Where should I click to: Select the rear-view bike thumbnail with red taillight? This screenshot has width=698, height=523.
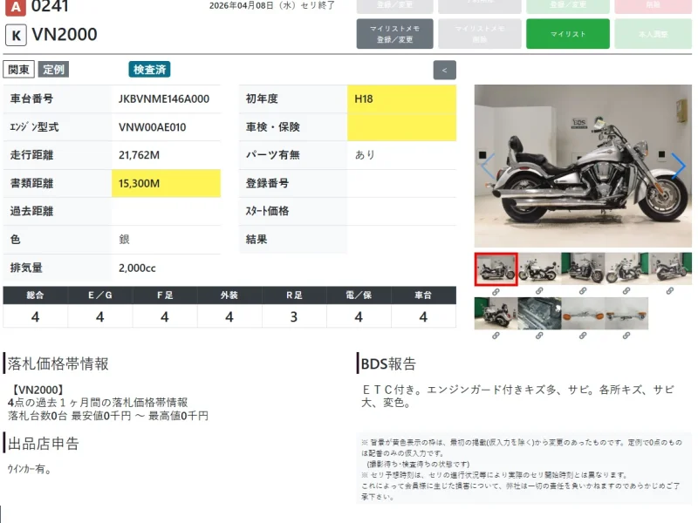click(x=496, y=314)
